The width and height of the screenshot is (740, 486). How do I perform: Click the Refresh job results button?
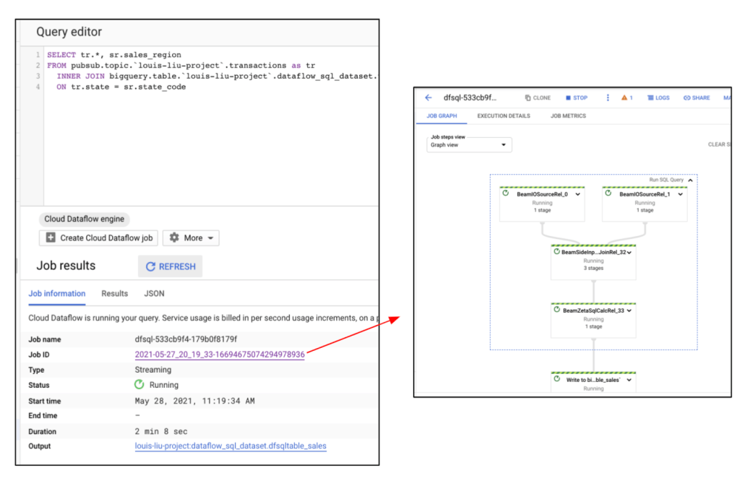click(x=171, y=266)
